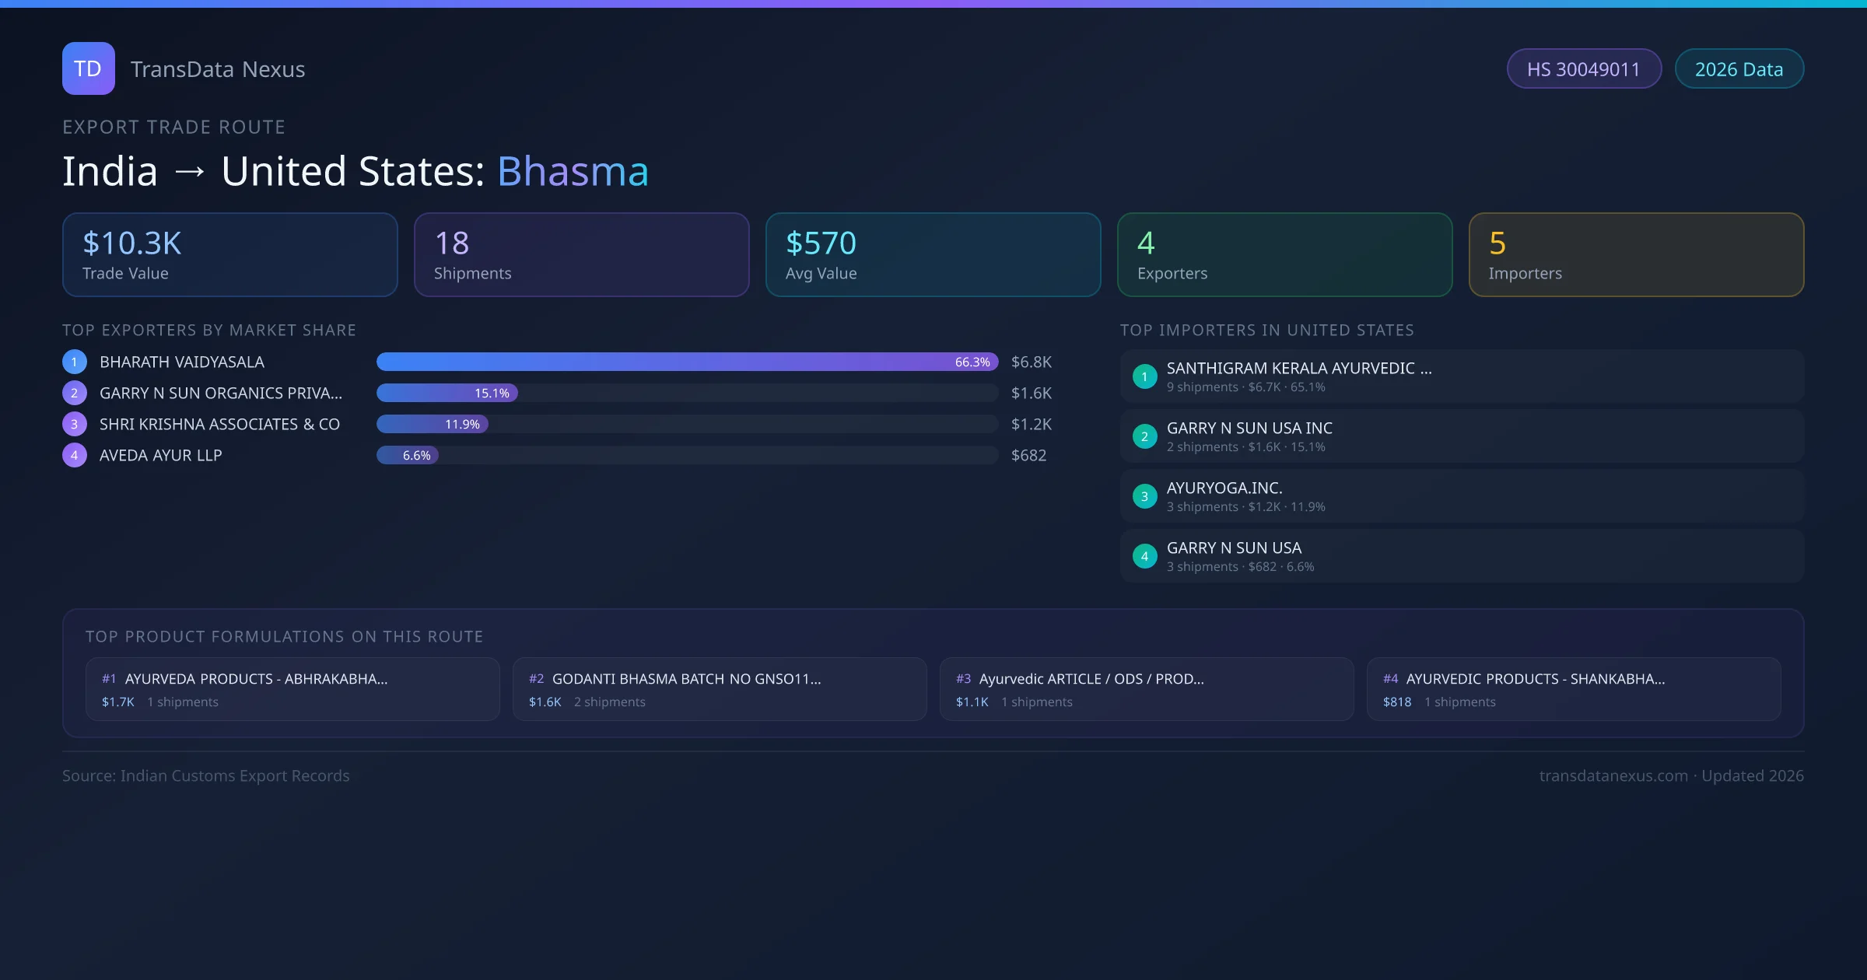Select the green badge 4 beside GARRY N SUN USA
The width and height of the screenshot is (1867, 980).
(x=1144, y=555)
